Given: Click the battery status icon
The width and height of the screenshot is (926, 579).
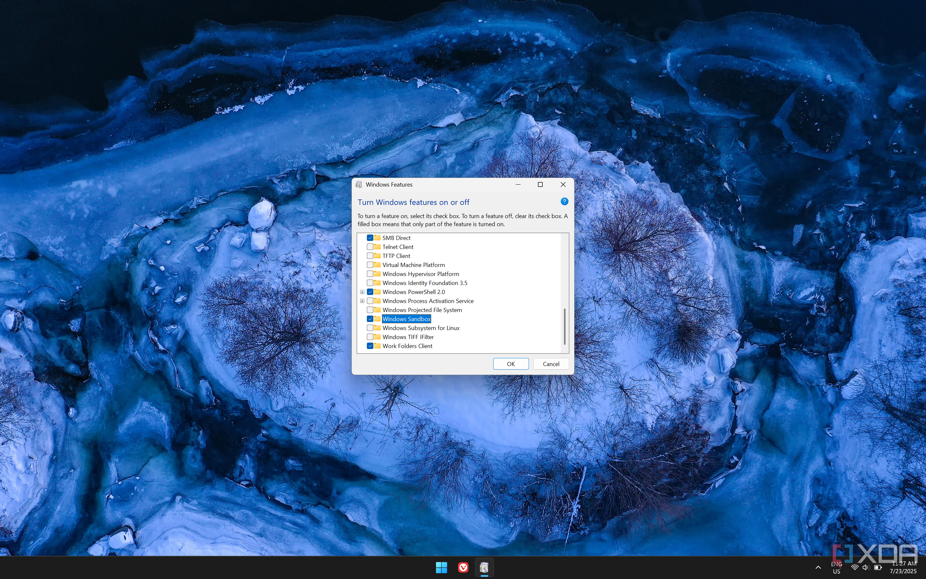Looking at the screenshot, I should coord(878,567).
